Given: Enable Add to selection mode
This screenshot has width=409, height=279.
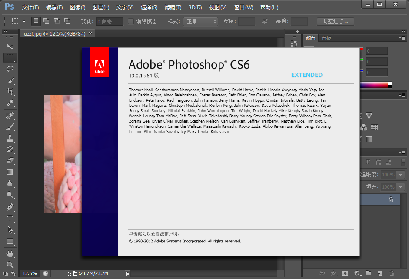Looking at the screenshot, I should [45, 21].
